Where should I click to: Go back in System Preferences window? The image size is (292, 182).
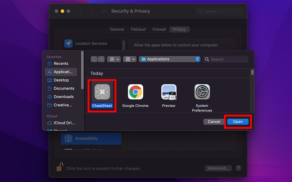(81, 11)
